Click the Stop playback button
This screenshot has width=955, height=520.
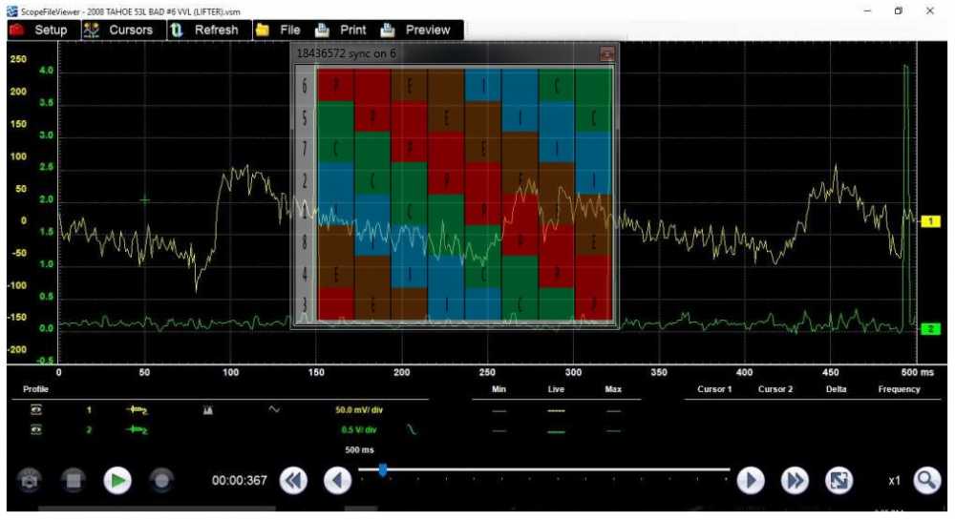[x=73, y=481]
